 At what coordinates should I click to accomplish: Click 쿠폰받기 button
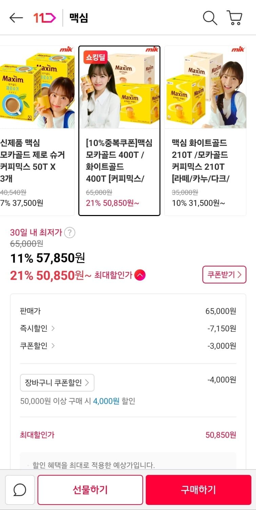[224, 275]
